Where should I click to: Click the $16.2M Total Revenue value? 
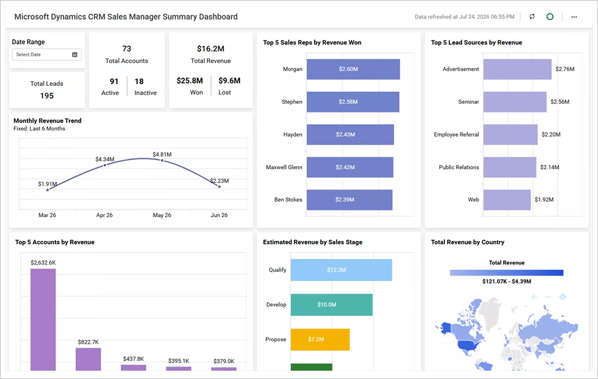(x=211, y=49)
